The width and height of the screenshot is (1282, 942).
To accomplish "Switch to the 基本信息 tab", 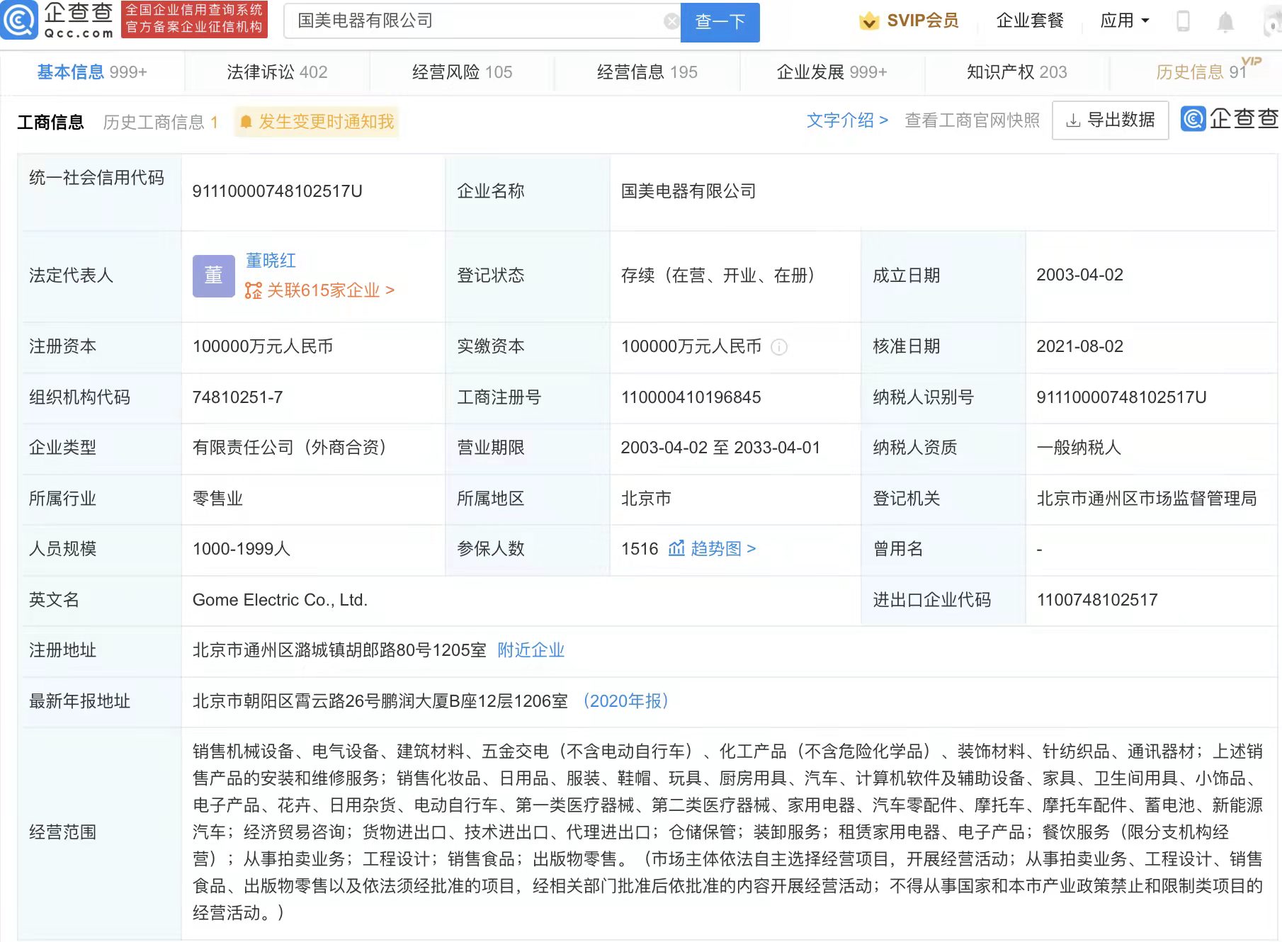I will coord(91,72).
